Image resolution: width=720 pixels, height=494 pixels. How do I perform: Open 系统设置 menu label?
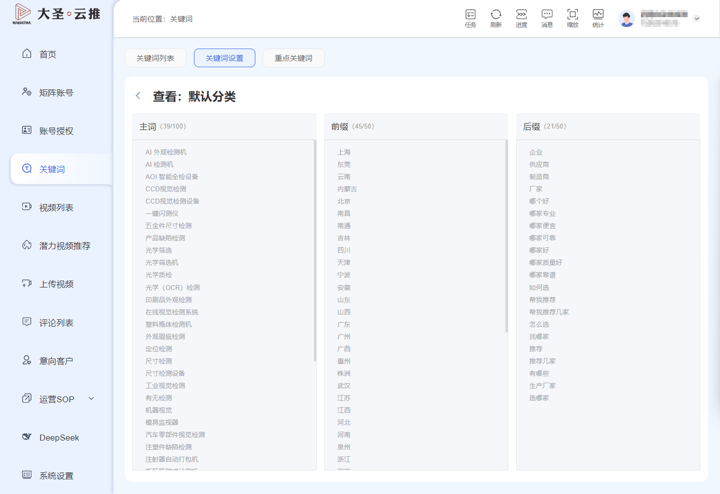coord(56,476)
